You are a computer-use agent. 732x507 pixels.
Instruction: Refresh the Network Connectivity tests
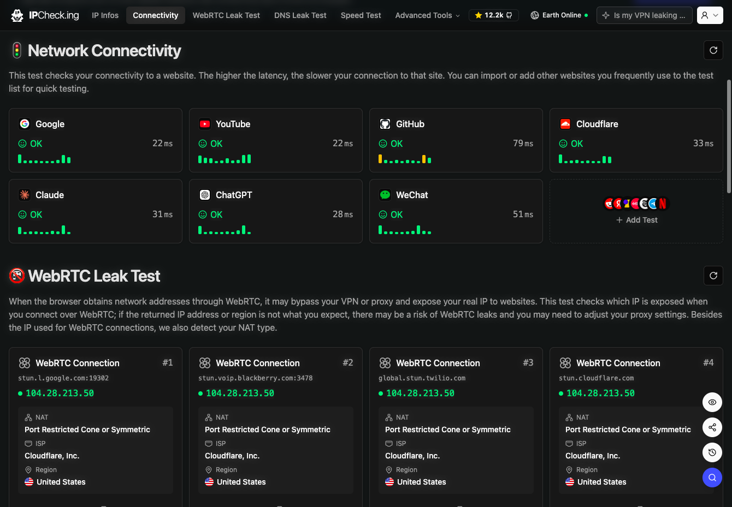[x=713, y=50]
